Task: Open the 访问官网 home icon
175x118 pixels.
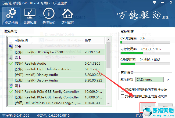Action: pyautogui.click(x=68, y=16)
